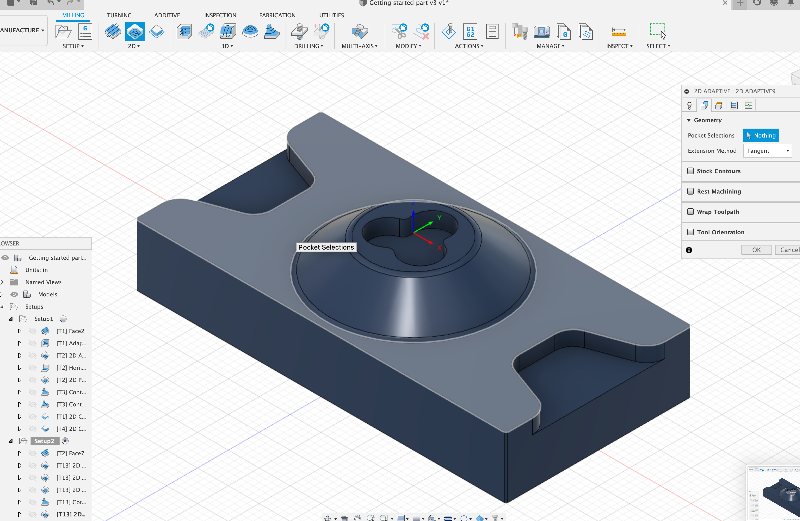Click the Measure ruler icon

619,32
